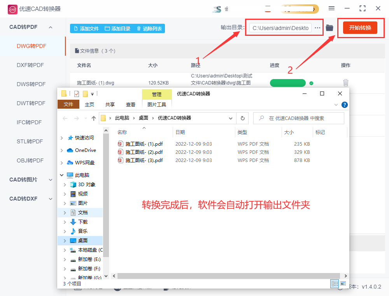Expand the CAD转DXF sidebar section
Viewport: 389px width, 296px height.
[51, 199]
